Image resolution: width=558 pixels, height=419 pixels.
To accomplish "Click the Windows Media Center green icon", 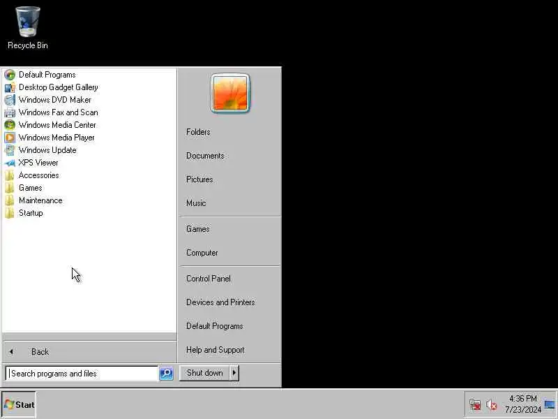I will pos(10,125).
